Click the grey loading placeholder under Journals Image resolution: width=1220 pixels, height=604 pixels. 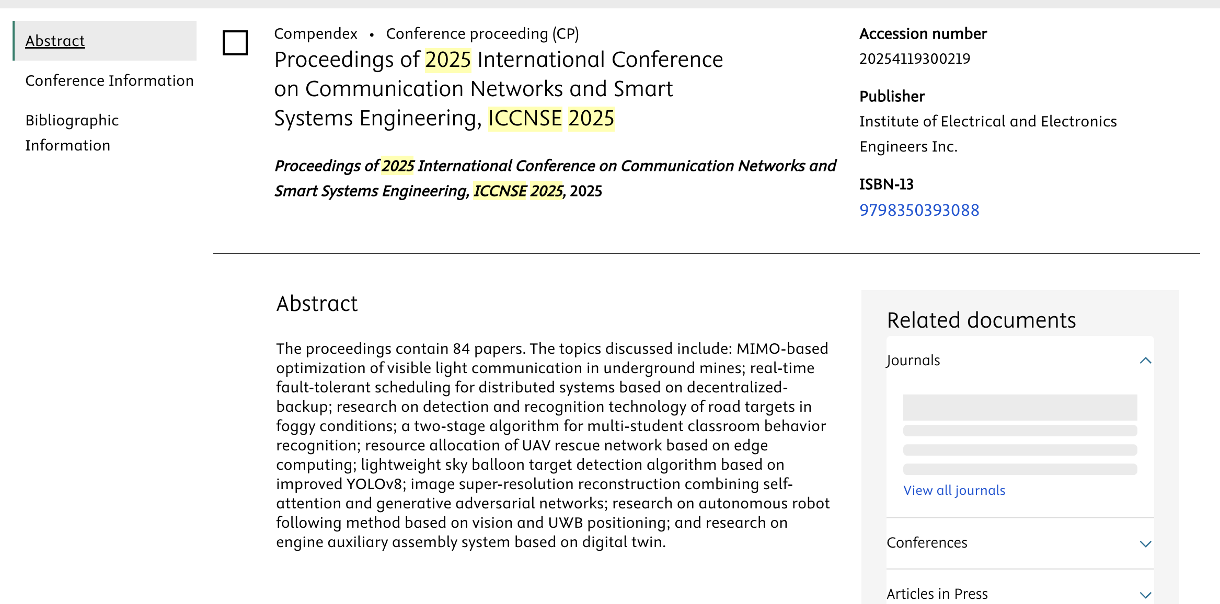1019,408
